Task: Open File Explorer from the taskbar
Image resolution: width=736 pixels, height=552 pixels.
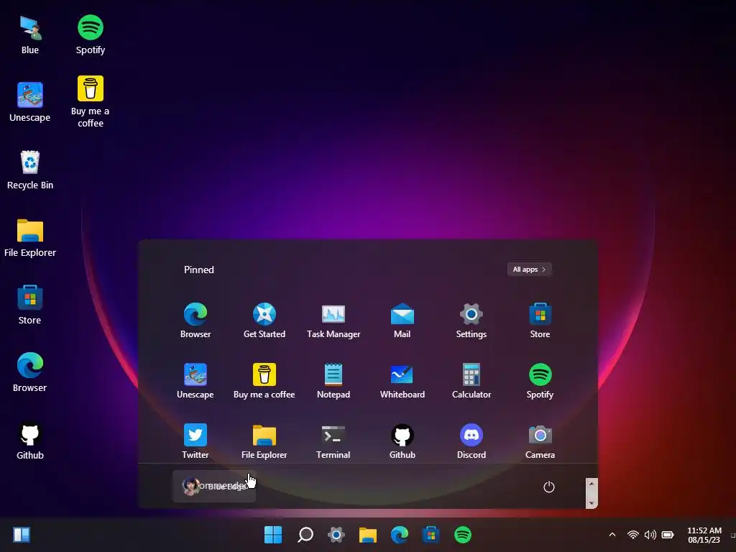Action: (368, 535)
